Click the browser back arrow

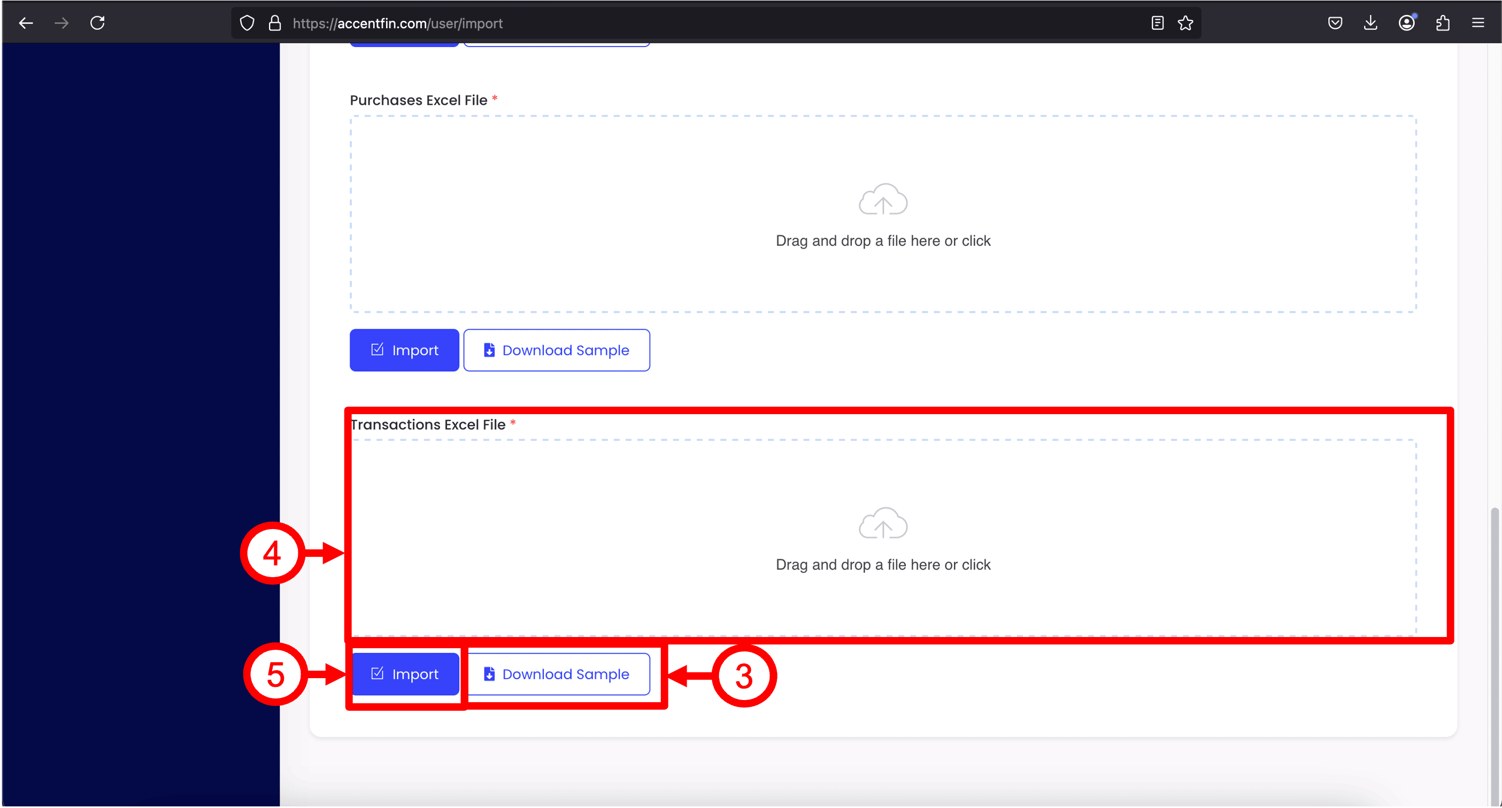pyautogui.click(x=26, y=24)
